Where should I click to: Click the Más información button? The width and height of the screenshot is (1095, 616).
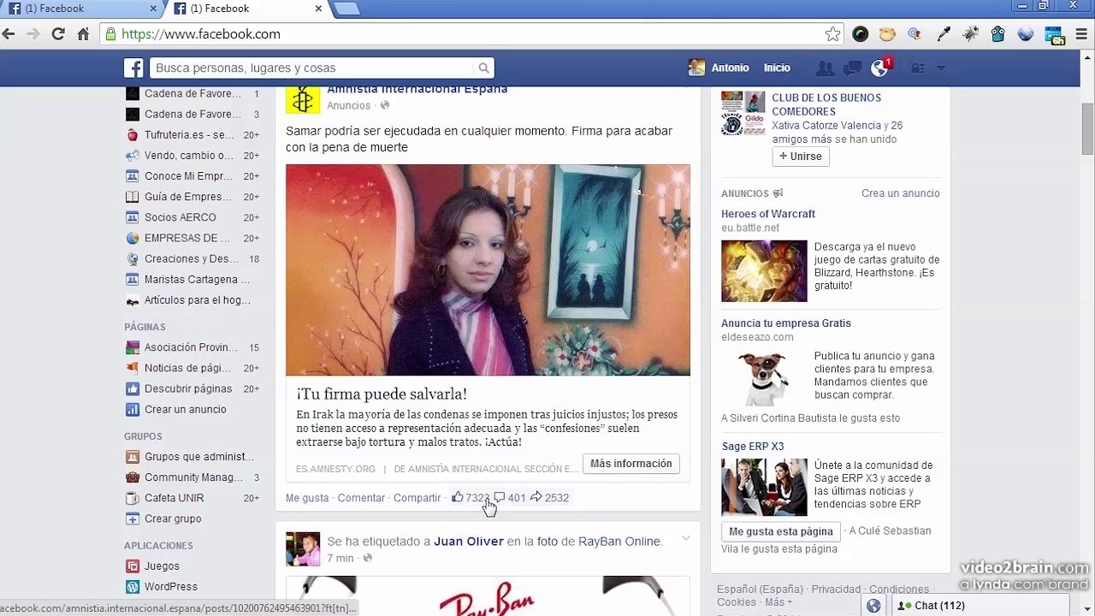click(x=631, y=464)
